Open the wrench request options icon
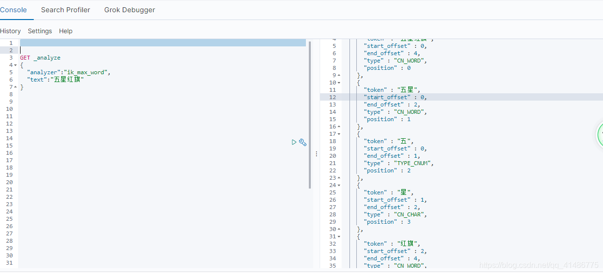 pos(302,142)
